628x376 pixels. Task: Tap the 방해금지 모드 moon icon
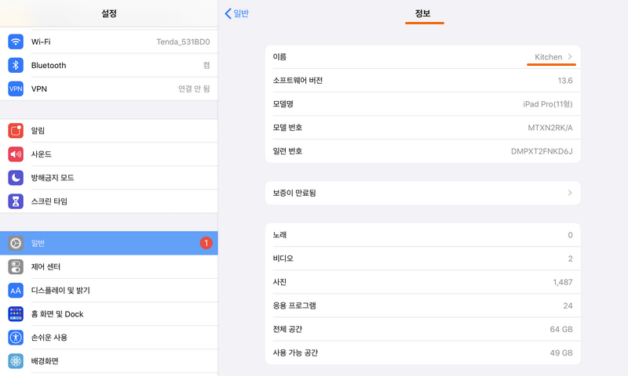(16, 178)
